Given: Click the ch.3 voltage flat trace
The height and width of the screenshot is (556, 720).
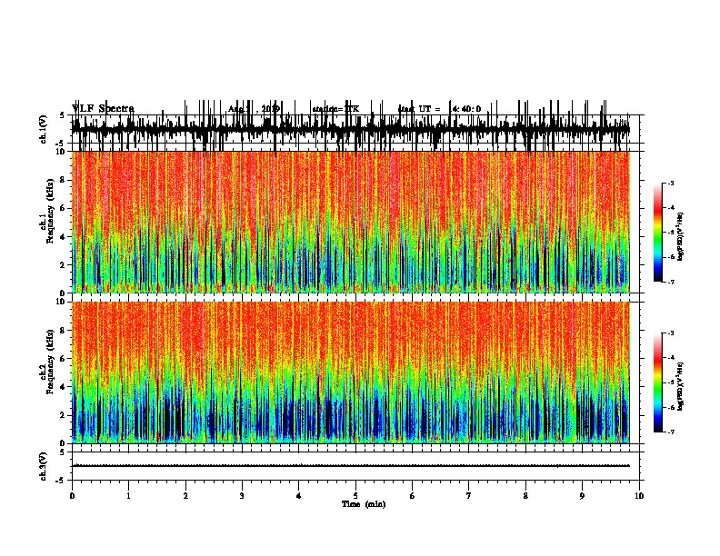Looking at the screenshot, I should 350,466.
